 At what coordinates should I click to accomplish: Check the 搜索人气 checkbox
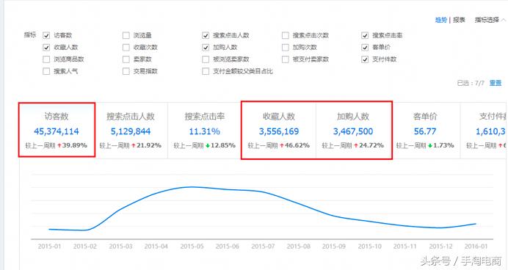46,71
